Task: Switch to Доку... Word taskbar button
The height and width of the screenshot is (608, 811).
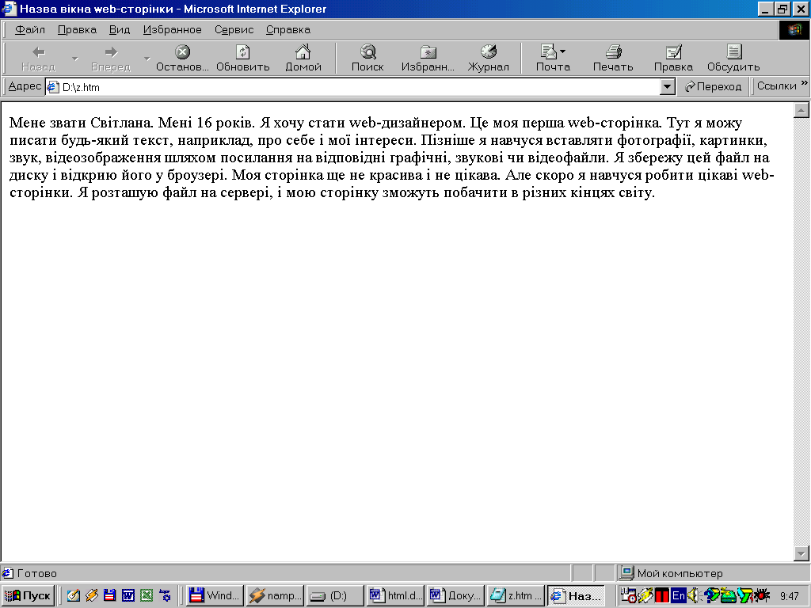Action: point(455,595)
